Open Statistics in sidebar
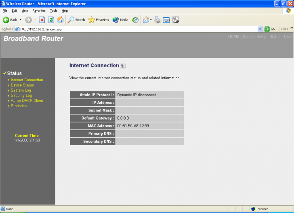294x213 pixels. pyautogui.click(x=19, y=106)
